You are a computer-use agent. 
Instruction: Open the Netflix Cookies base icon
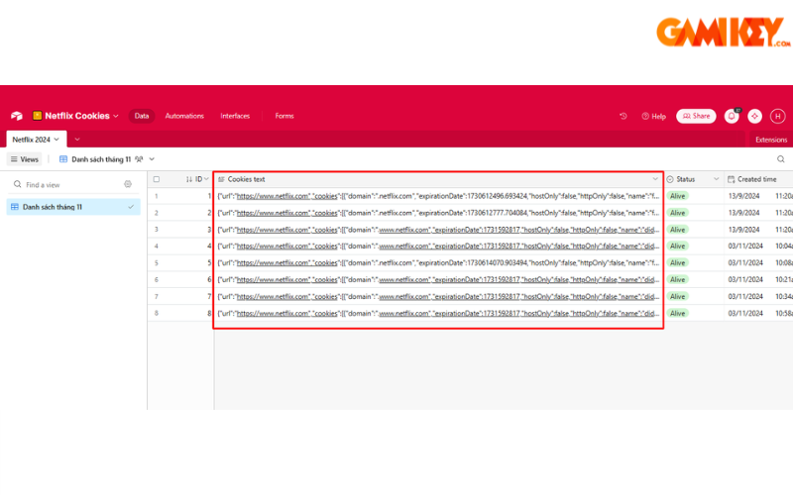pos(37,116)
